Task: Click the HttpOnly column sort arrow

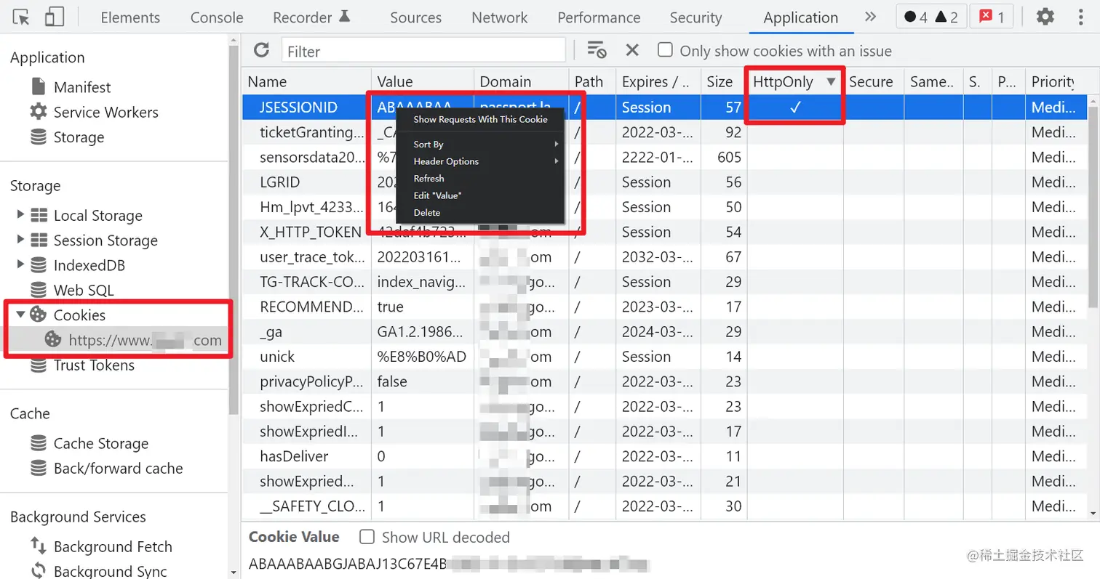Action: click(831, 82)
